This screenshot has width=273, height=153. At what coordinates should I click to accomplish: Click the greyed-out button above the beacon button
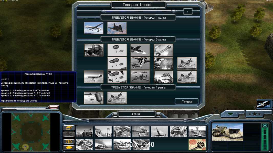[x=69, y=134]
